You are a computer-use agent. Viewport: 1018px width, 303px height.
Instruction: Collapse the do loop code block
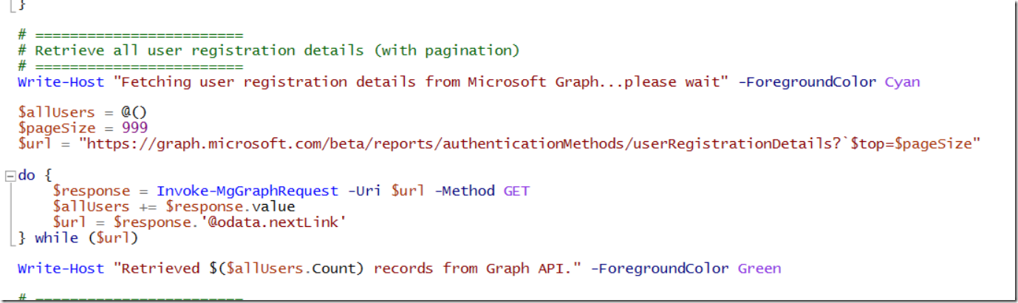10,176
